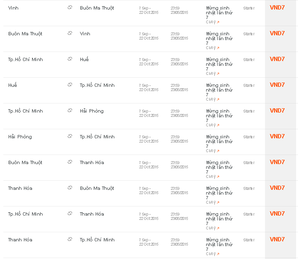Pick VND7 fare for Buôn Ma Thuột to Thanh Hóa

(277, 162)
